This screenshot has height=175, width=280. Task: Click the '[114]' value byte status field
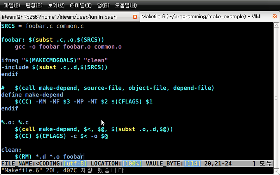[x=192, y=164]
